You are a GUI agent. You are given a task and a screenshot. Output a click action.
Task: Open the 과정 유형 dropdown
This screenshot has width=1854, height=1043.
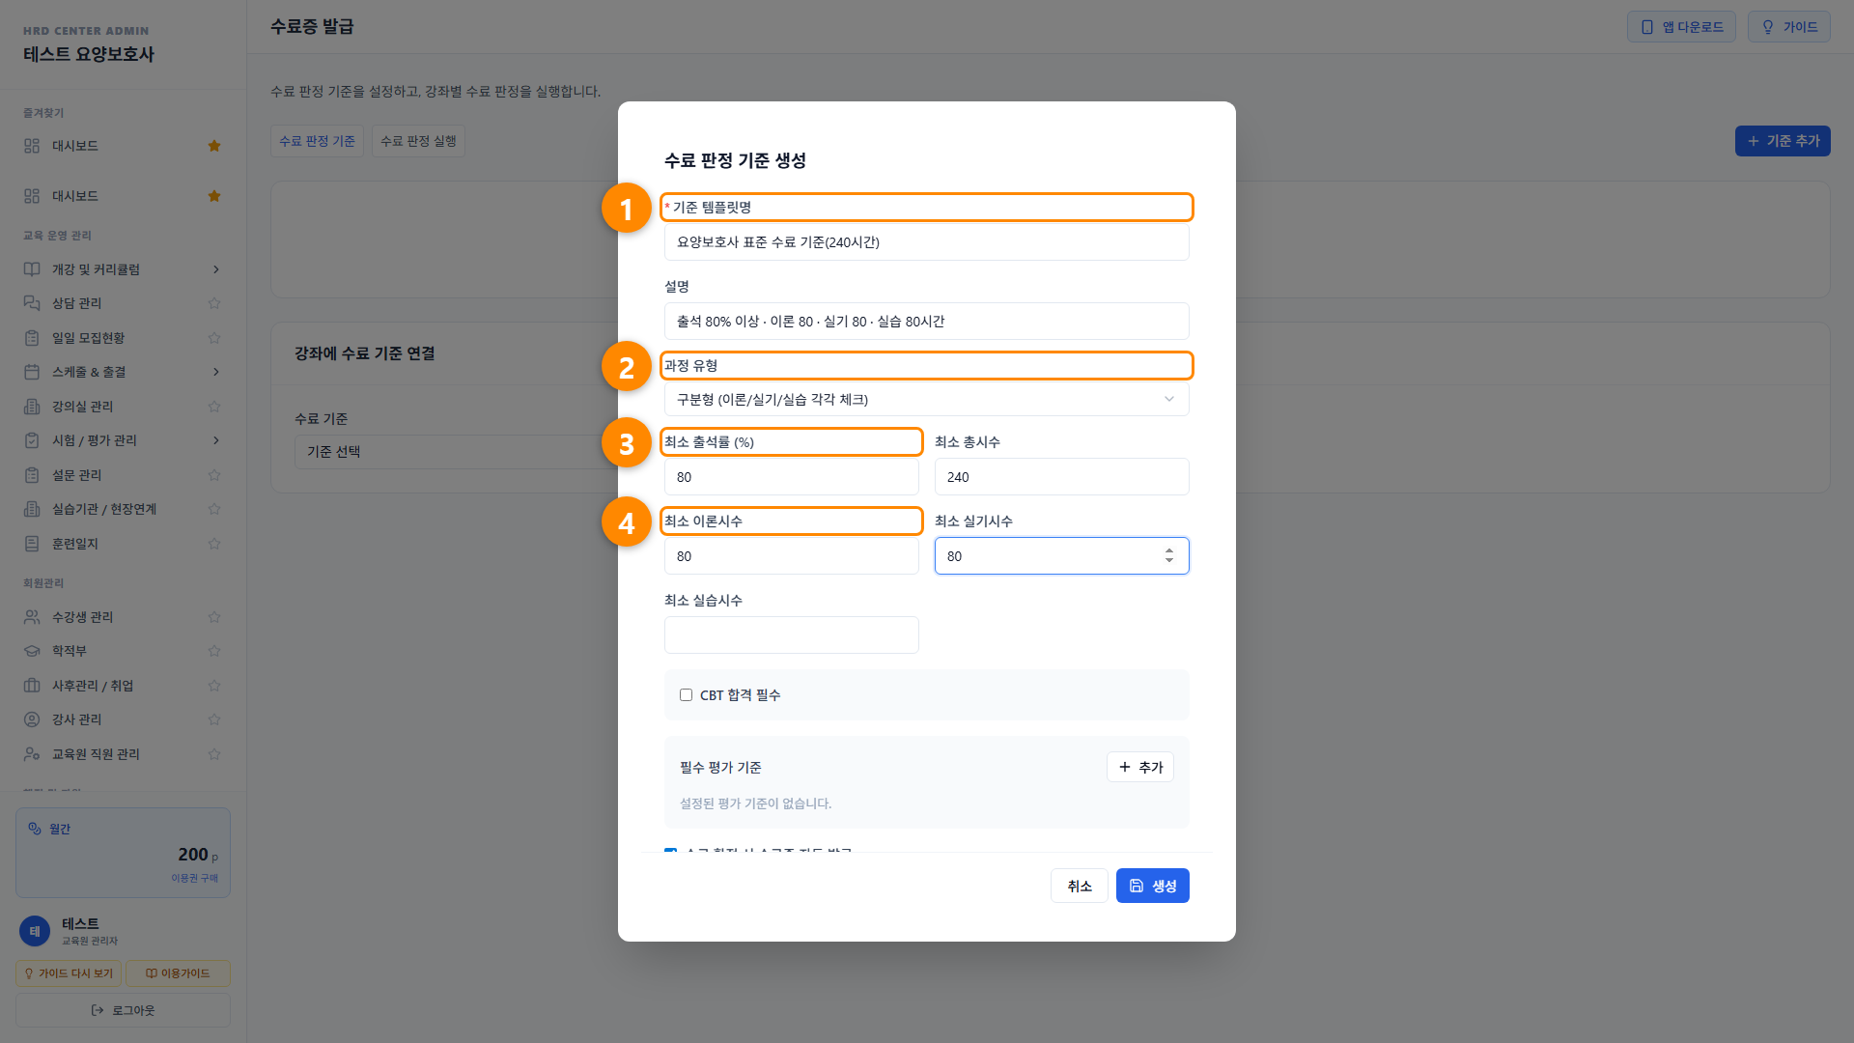(x=926, y=399)
